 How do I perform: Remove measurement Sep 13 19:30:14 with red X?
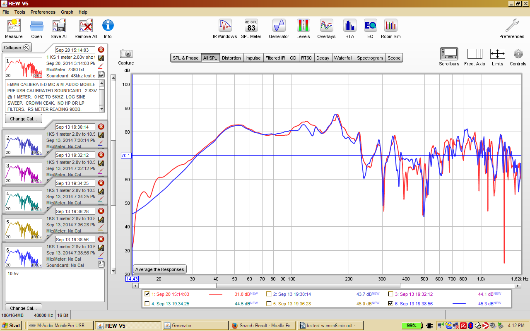[x=101, y=127]
